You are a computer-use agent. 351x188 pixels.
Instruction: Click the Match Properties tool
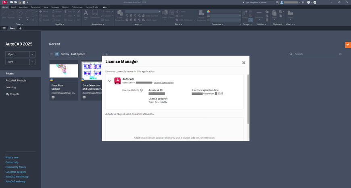pyautogui.click(x=201, y=16)
